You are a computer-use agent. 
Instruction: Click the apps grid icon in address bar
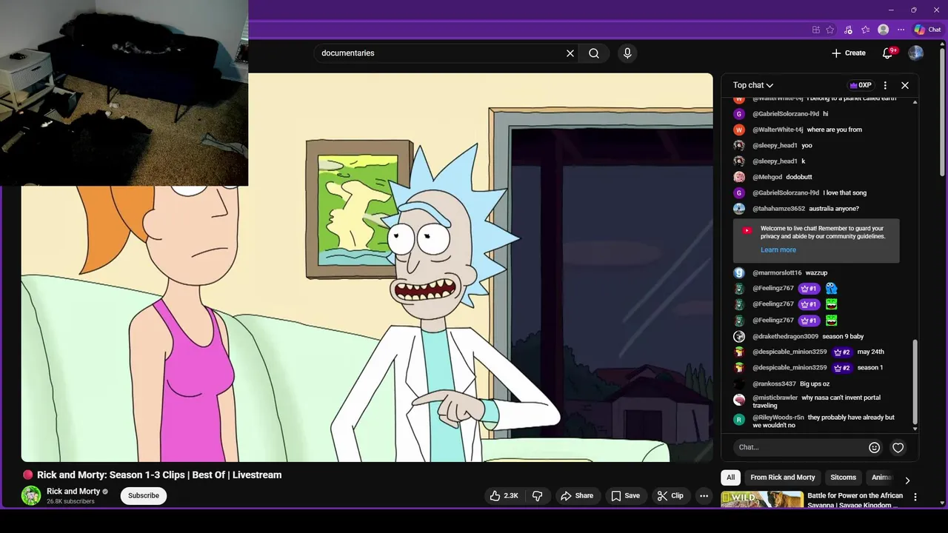816,30
